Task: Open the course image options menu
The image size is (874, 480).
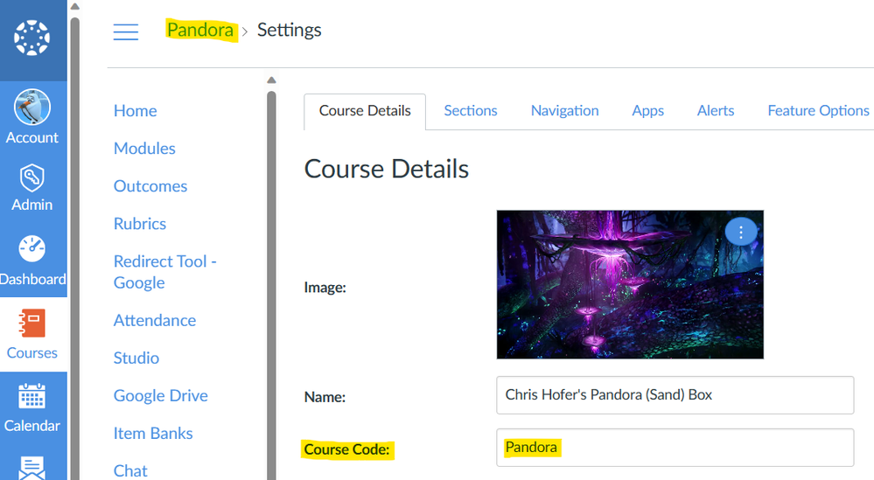Action: 741,233
